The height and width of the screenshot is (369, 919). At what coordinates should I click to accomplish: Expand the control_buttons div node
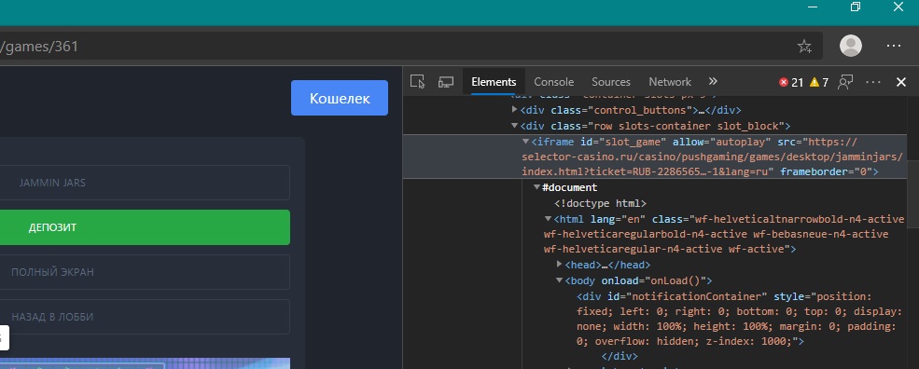(515, 110)
